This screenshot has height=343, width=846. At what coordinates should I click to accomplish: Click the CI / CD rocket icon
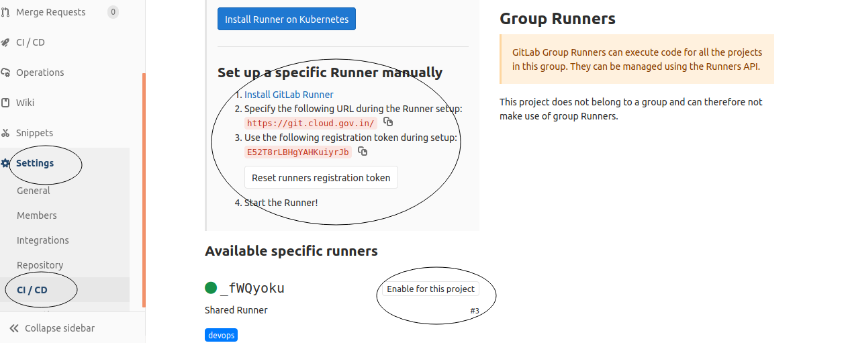tap(5, 42)
